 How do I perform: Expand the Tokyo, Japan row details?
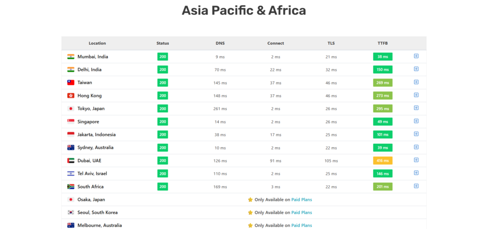pos(416,108)
